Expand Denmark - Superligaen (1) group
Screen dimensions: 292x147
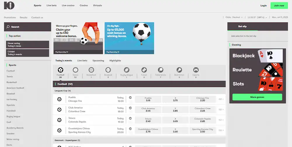coord(139,140)
